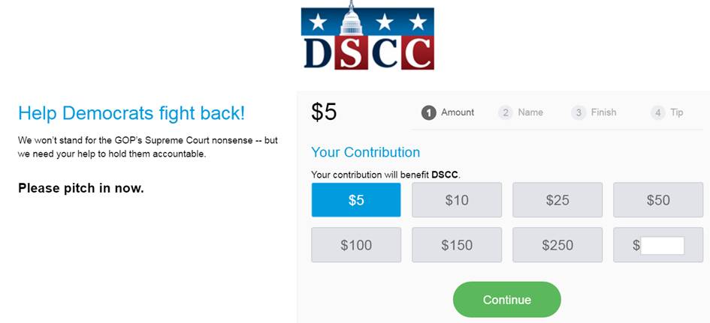Go to the Tip step tab
The image size is (710, 323).
coord(667,112)
